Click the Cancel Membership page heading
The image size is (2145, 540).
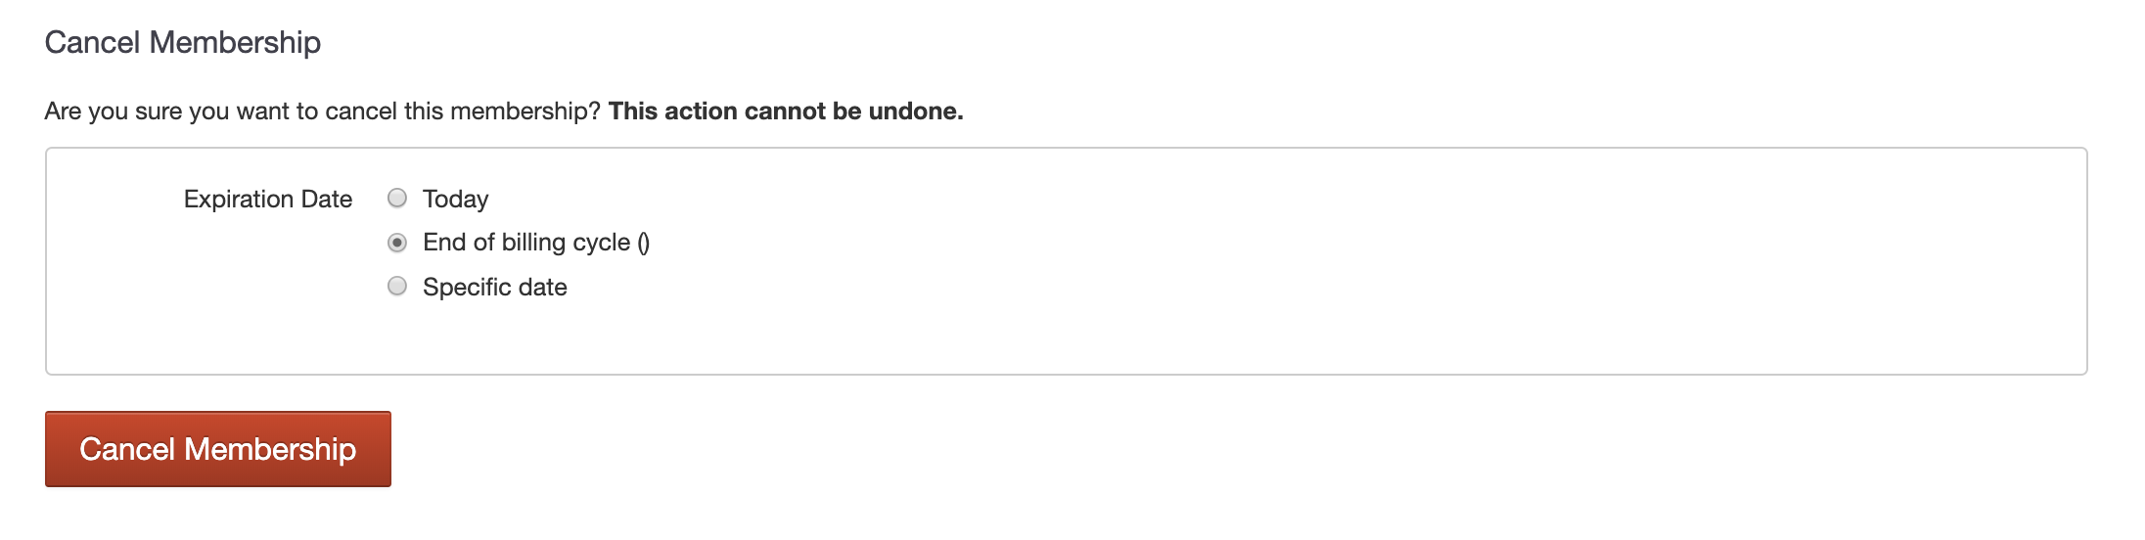click(183, 42)
